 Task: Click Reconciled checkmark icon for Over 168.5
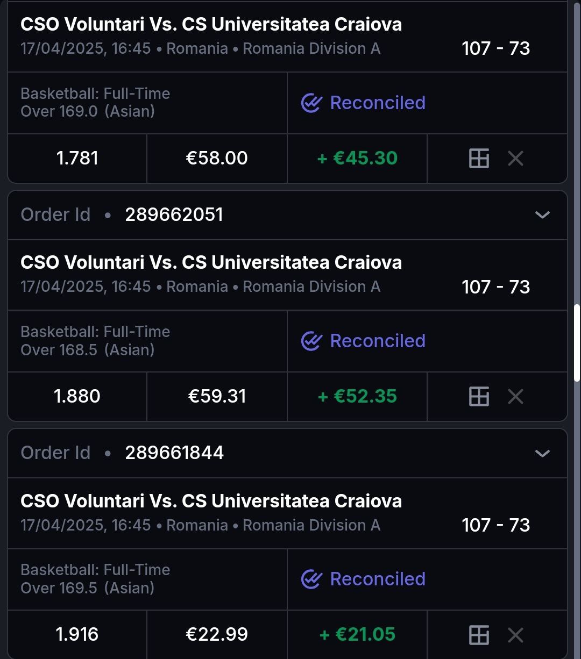pyautogui.click(x=311, y=341)
